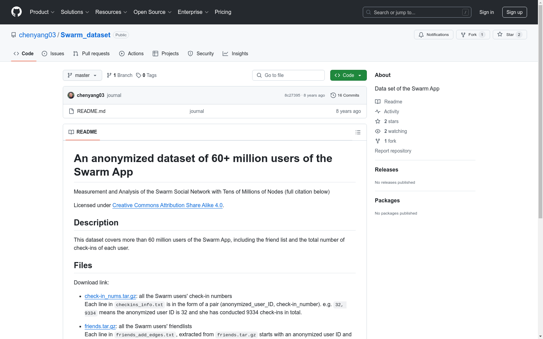Click the star count badge 2
The image size is (543, 339).
[519, 35]
